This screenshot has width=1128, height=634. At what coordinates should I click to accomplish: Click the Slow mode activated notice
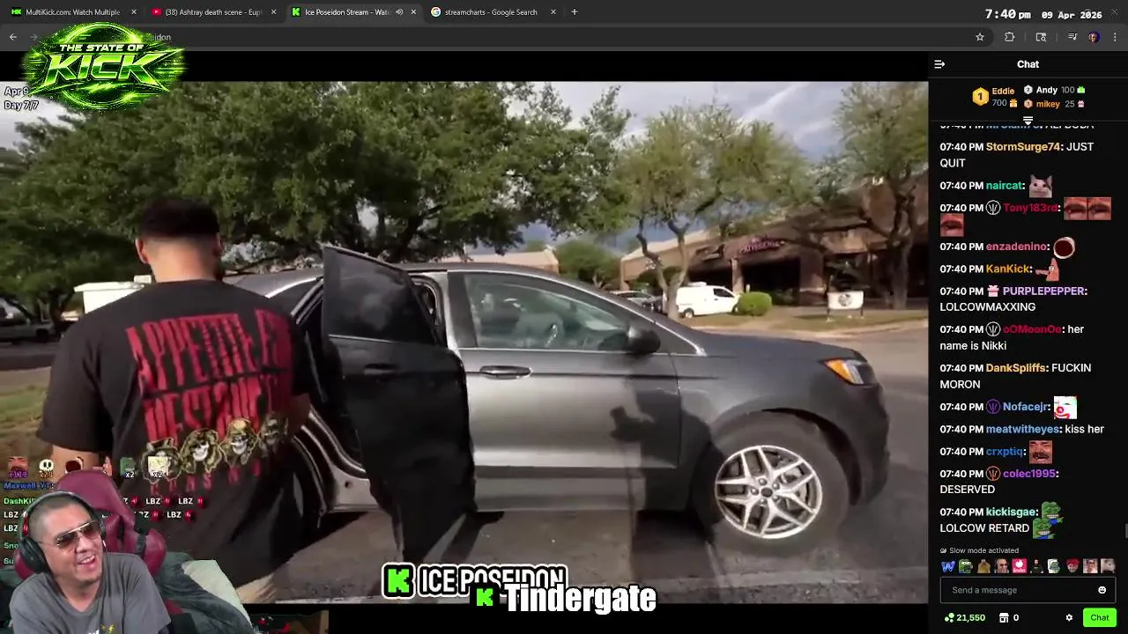pyautogui.click(x=980, y=550)
